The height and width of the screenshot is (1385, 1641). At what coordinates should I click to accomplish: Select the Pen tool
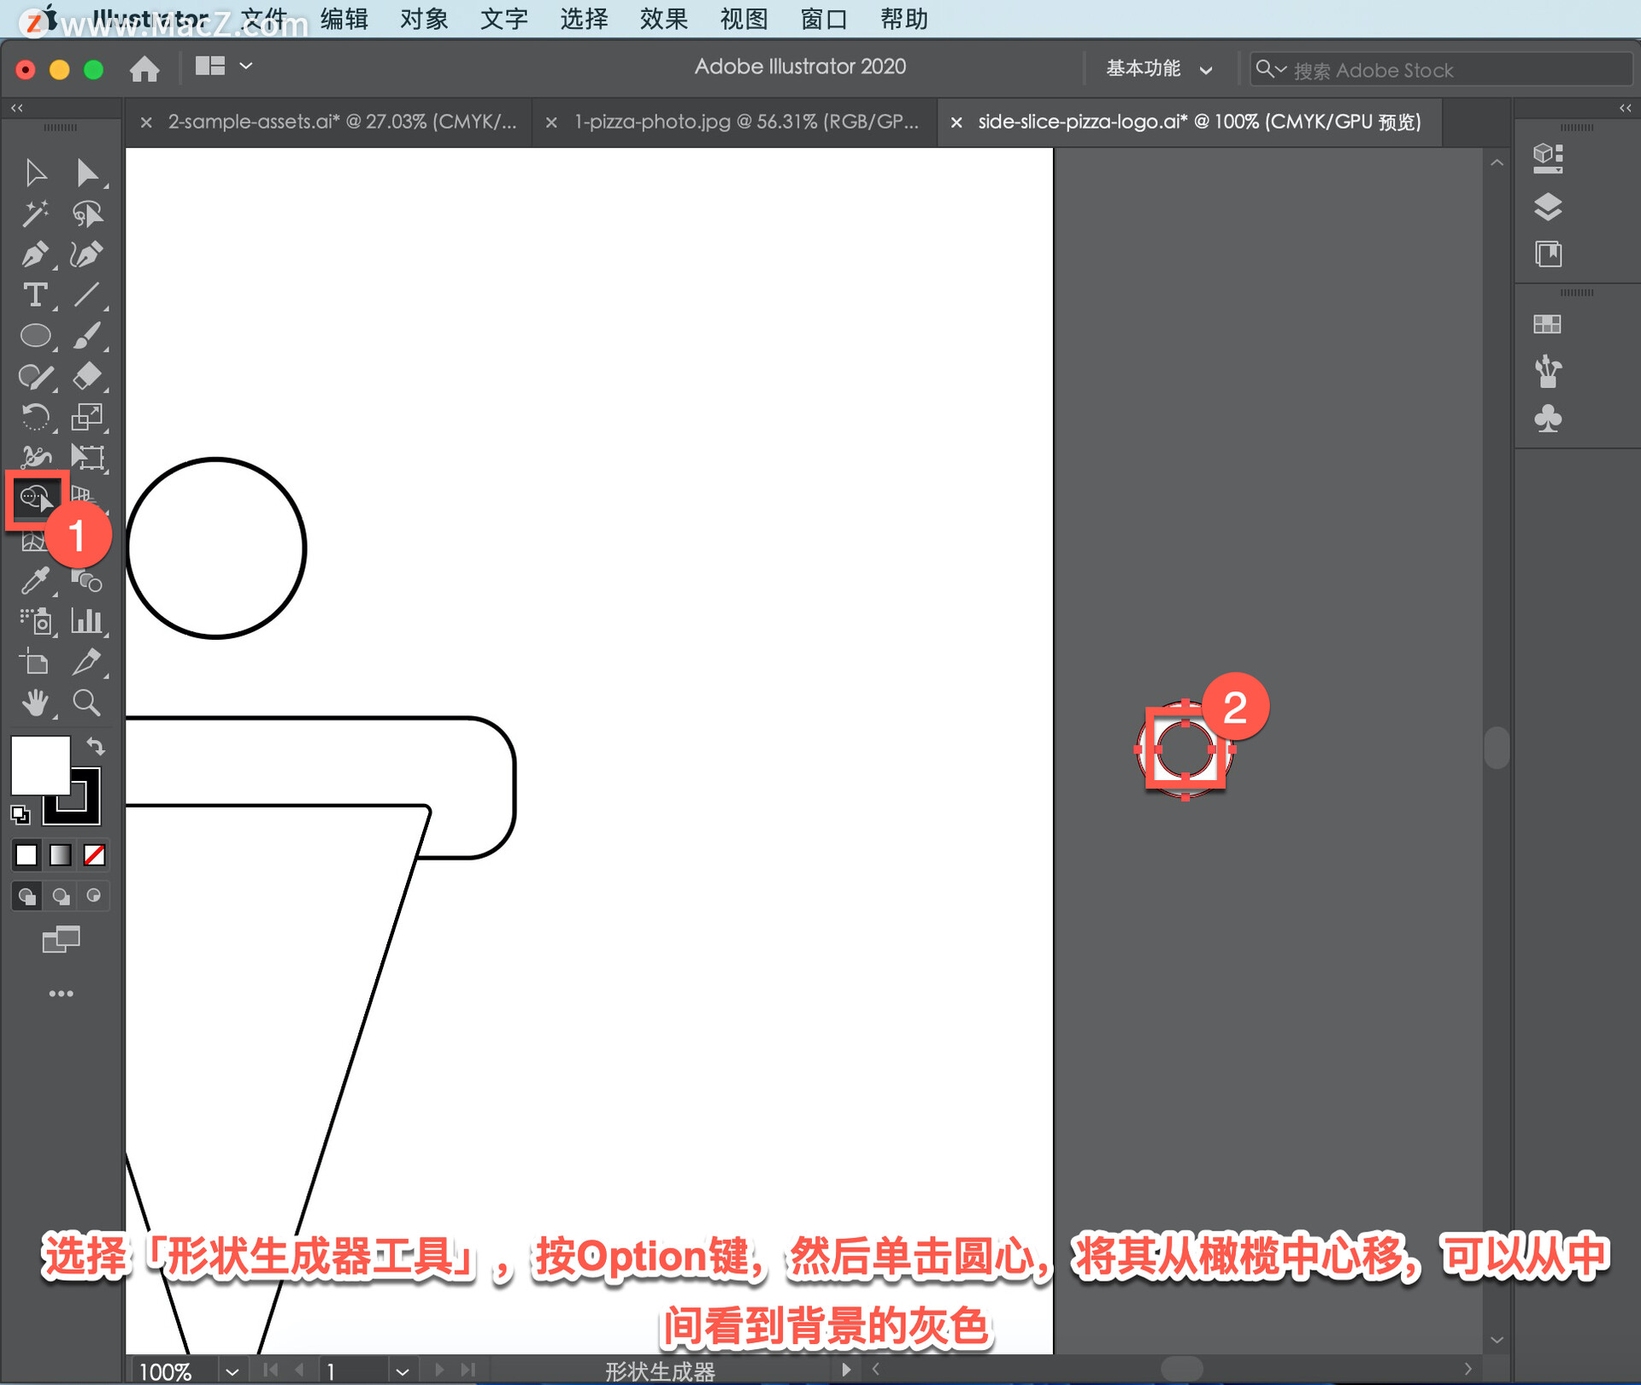(x=35, y=255)
